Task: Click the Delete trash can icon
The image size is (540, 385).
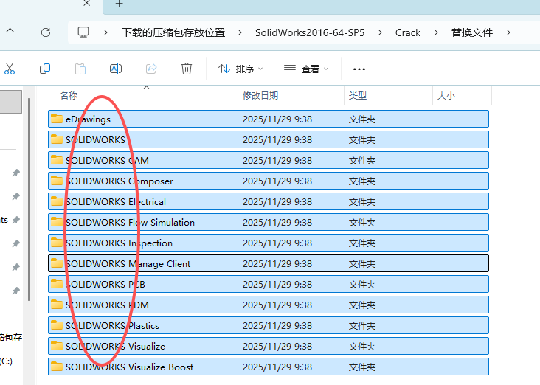Action: (x=187, y=69)
